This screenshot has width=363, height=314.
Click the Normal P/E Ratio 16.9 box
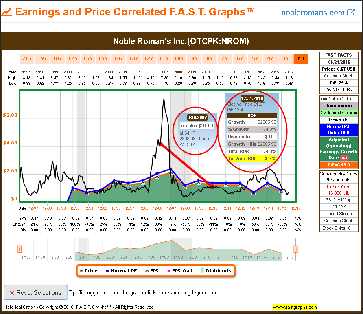click(x=339, y=129)
